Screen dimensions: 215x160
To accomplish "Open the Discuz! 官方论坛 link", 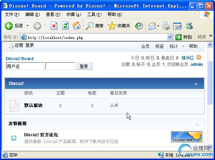I will tap(41, 135).
